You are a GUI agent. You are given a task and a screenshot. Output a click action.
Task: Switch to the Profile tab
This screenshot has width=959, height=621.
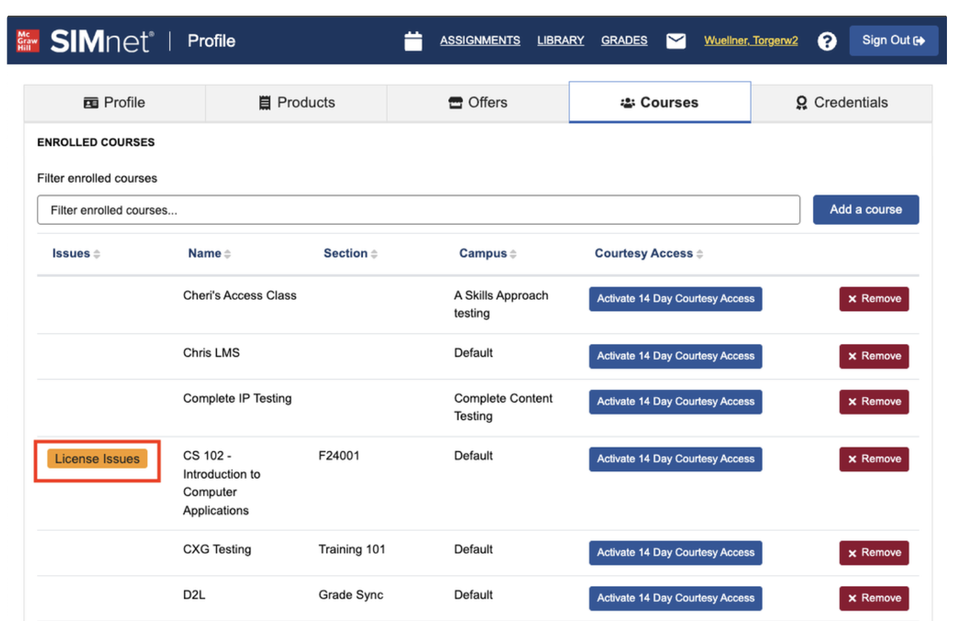[x=114, y=103]
